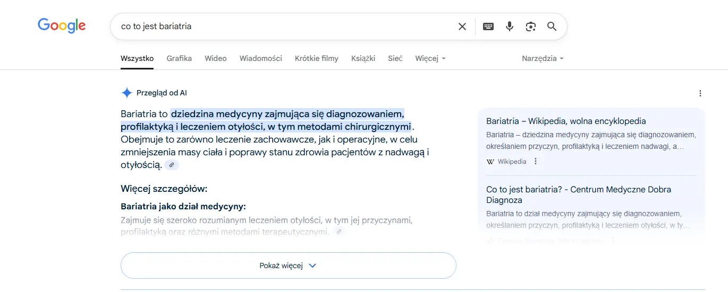This screenshot has width=728, height=292.
Task: Click the Google logo
Action: coord(62,25)
